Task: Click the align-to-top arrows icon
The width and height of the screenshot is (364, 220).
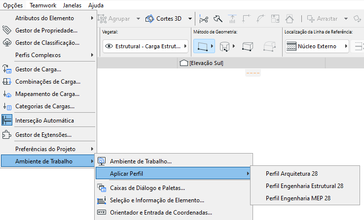Action: tap(232, 19)
